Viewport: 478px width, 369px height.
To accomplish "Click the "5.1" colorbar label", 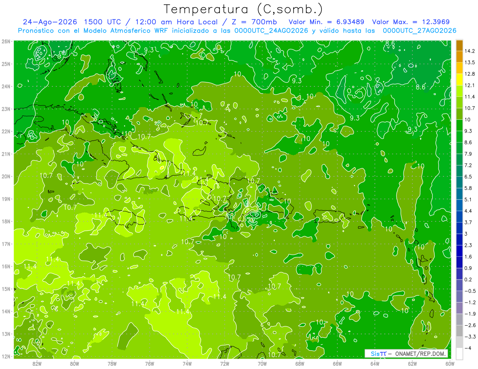I will pos(468,199).
